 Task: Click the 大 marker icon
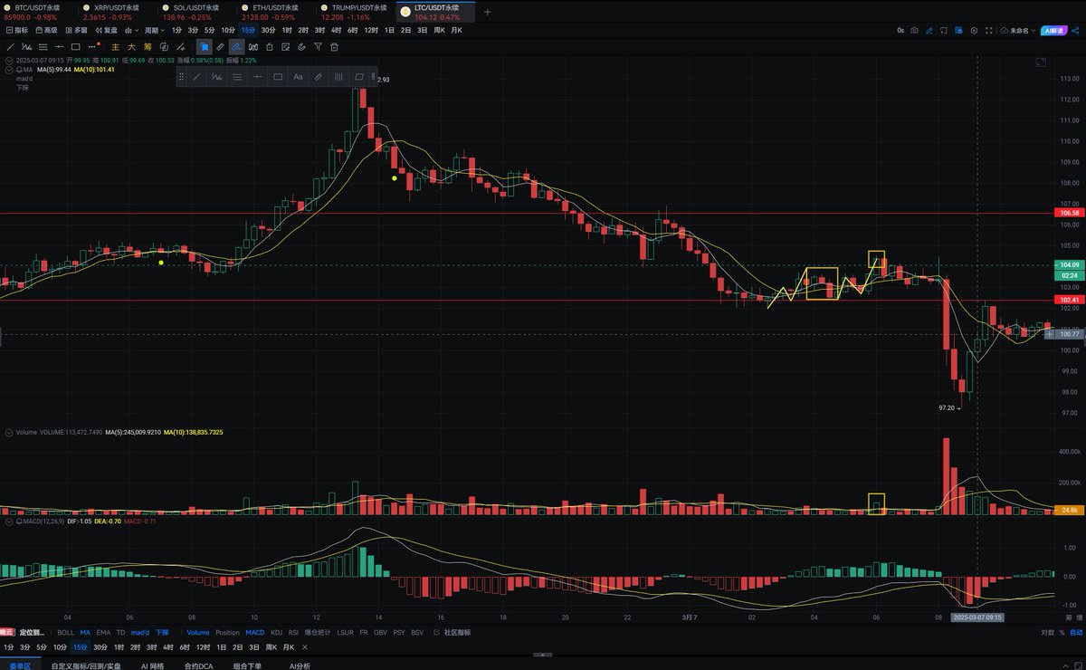(x=131, y=46)
